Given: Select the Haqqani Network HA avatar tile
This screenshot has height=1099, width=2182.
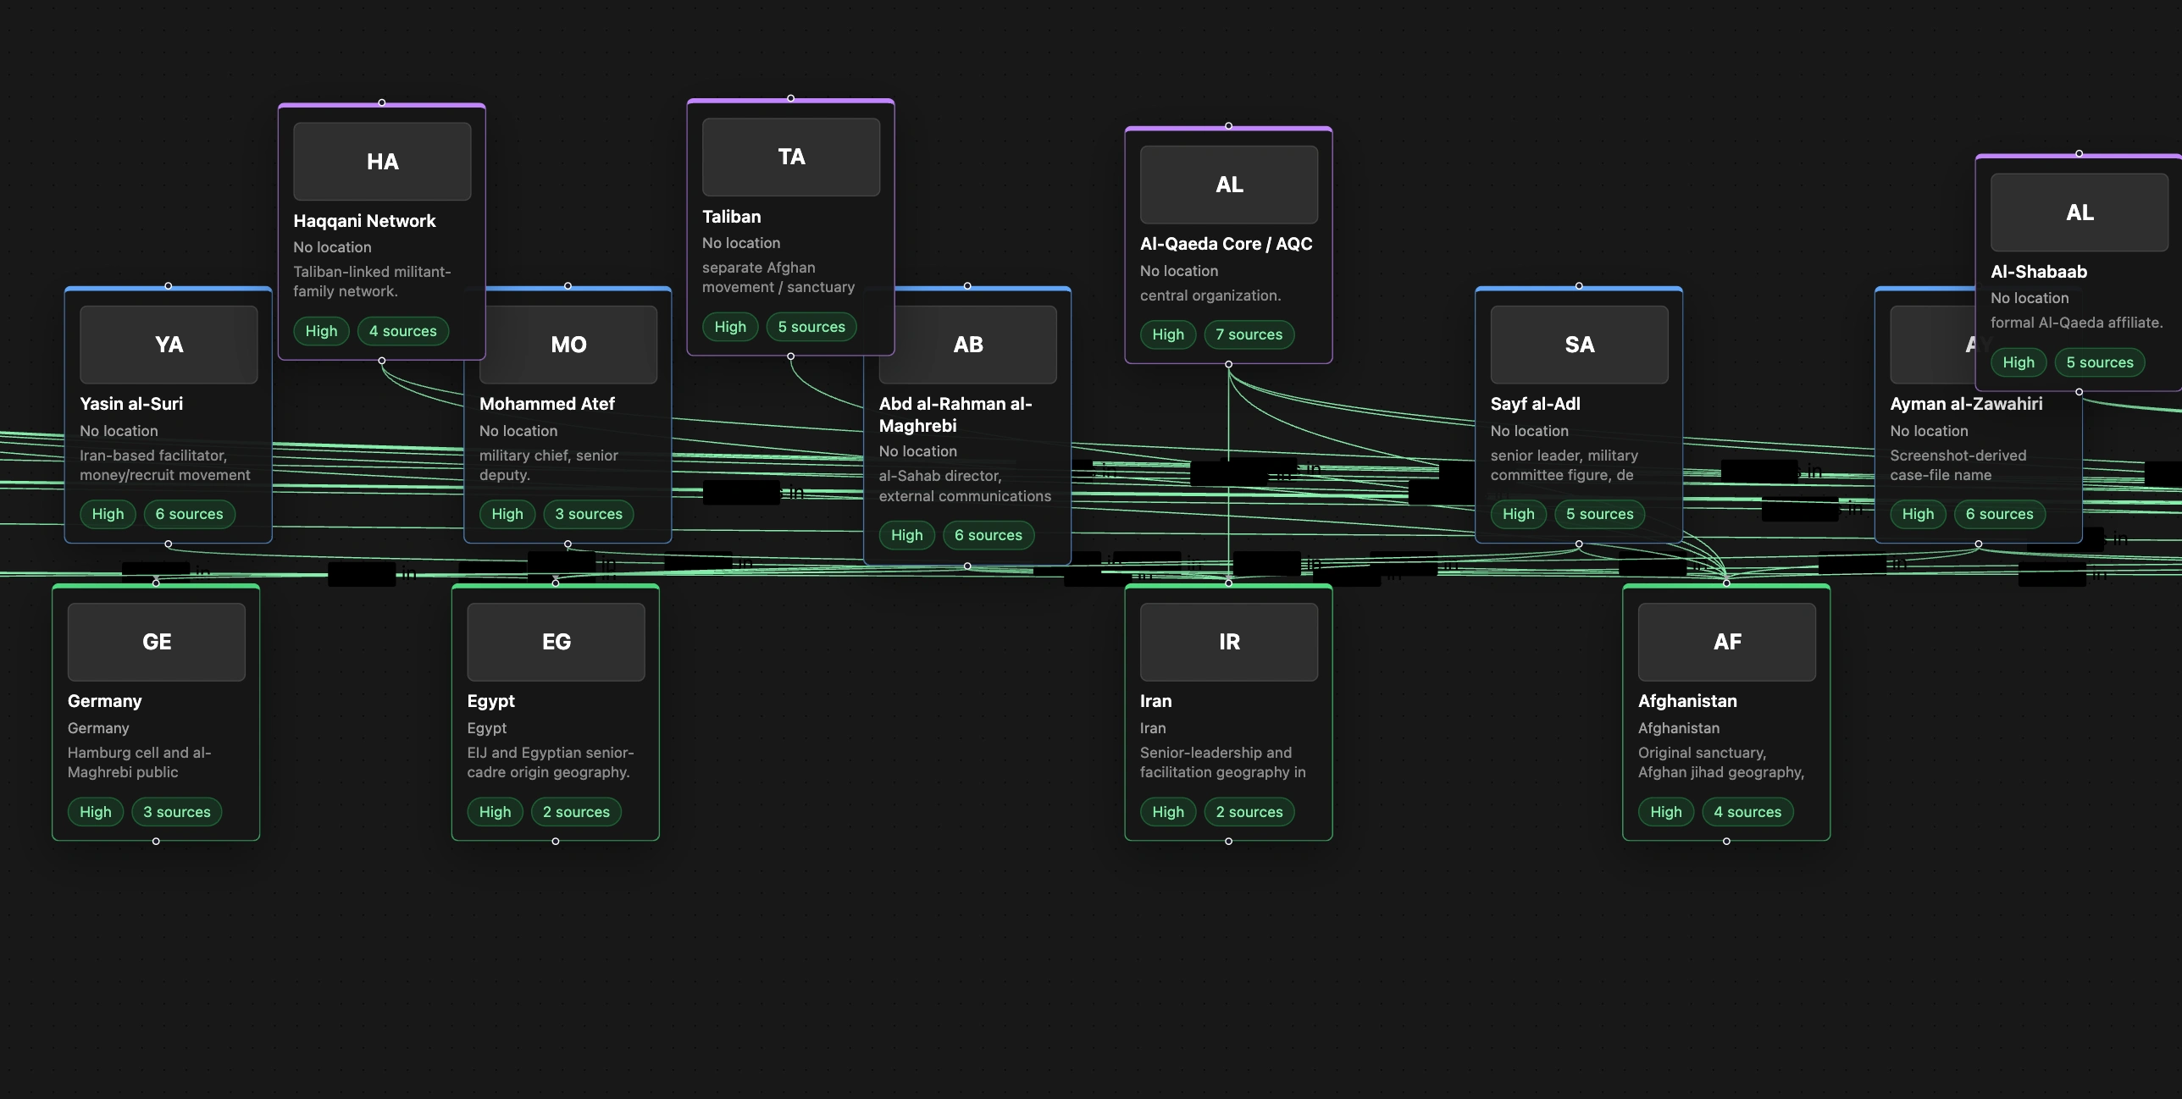Looking at the screenshot, I should [x=382, y=162].
